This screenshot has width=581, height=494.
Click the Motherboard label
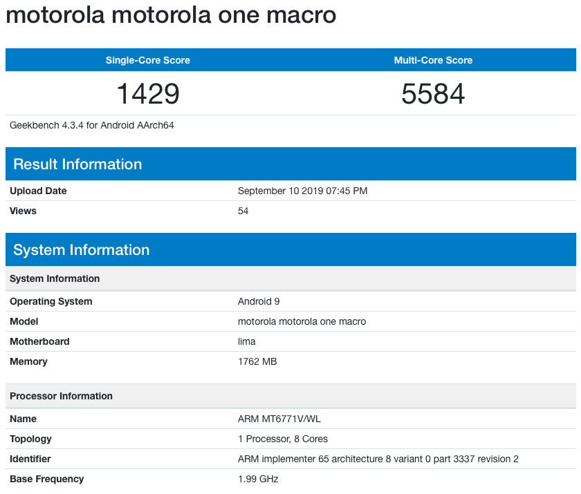[39, 341]
